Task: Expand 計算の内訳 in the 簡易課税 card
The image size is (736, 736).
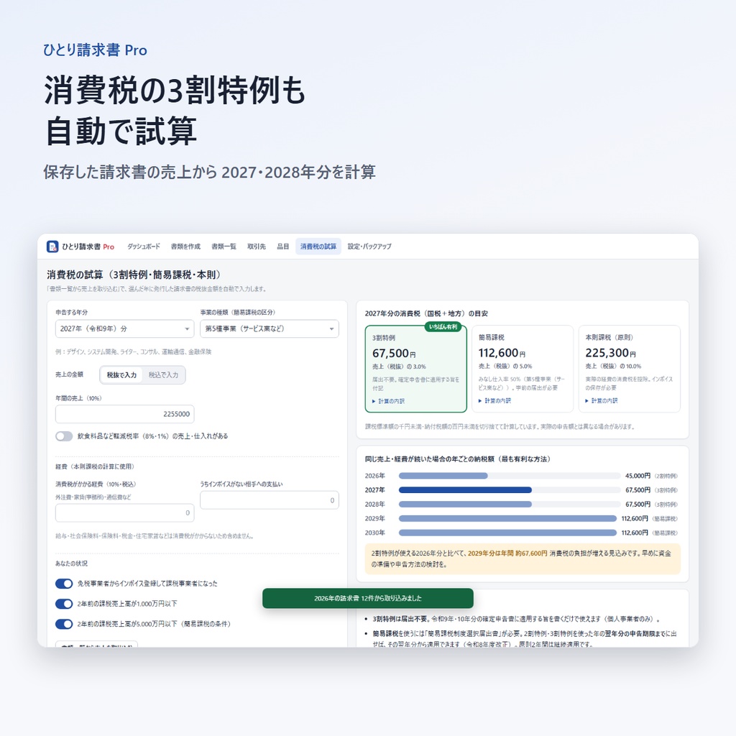Action: (494, 401)
